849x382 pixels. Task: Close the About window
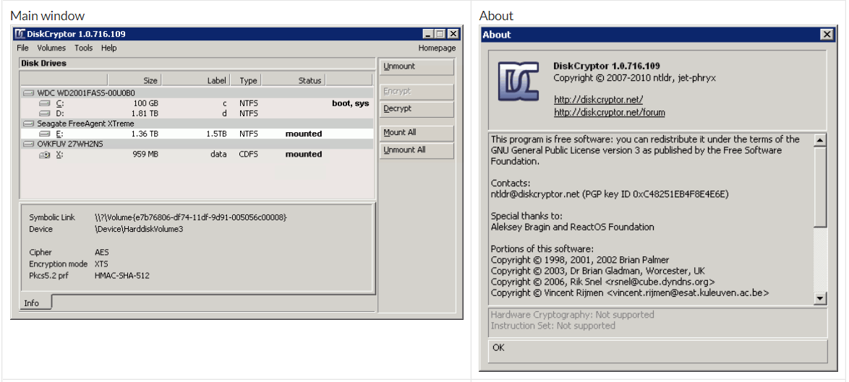click(x=827, y=35)
